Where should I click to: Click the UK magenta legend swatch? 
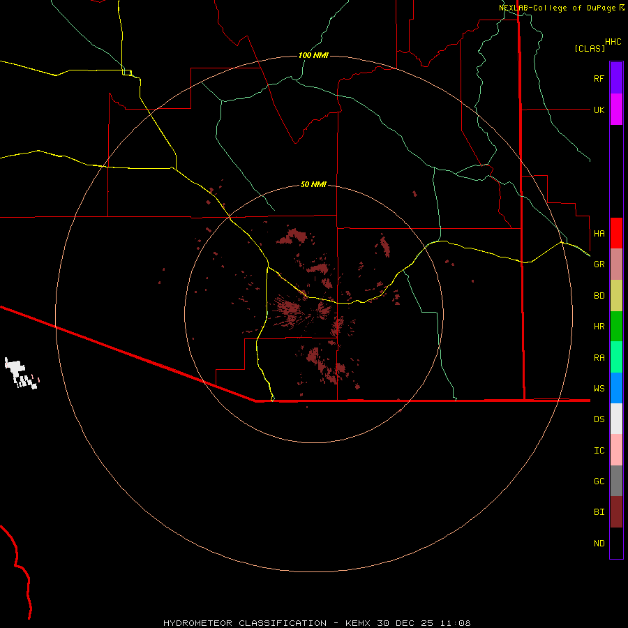coord(616,110)
